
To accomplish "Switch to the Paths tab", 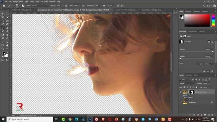I will (196, 75).
